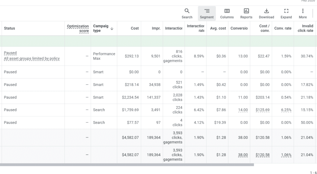Click the $2,234.54 cost cell
The image size is (317, 174).
click(x=130, y=98)
